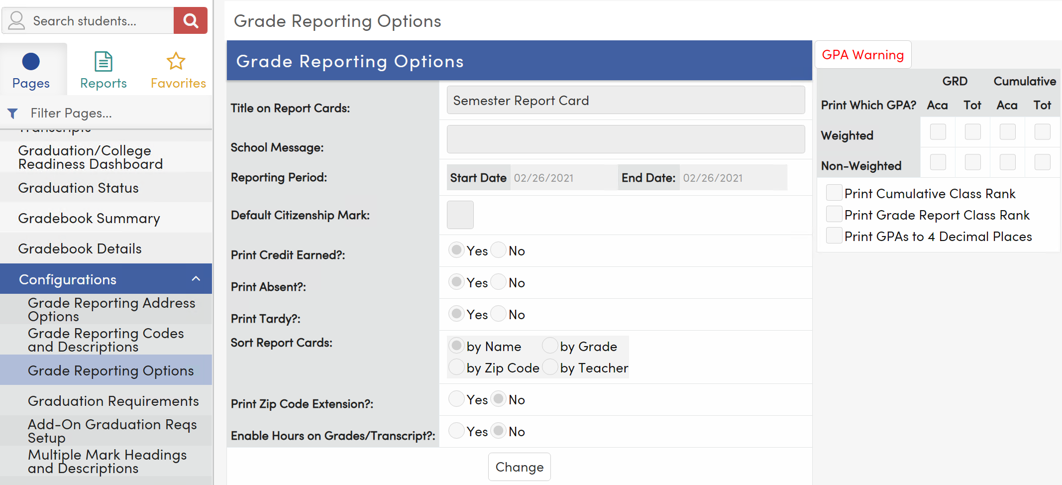Collapse the Configurations section

[196, 279]
